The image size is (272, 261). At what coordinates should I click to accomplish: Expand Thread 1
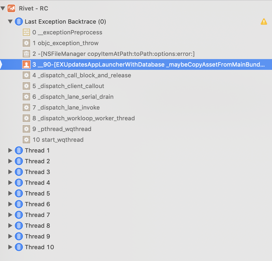(10, 150)
